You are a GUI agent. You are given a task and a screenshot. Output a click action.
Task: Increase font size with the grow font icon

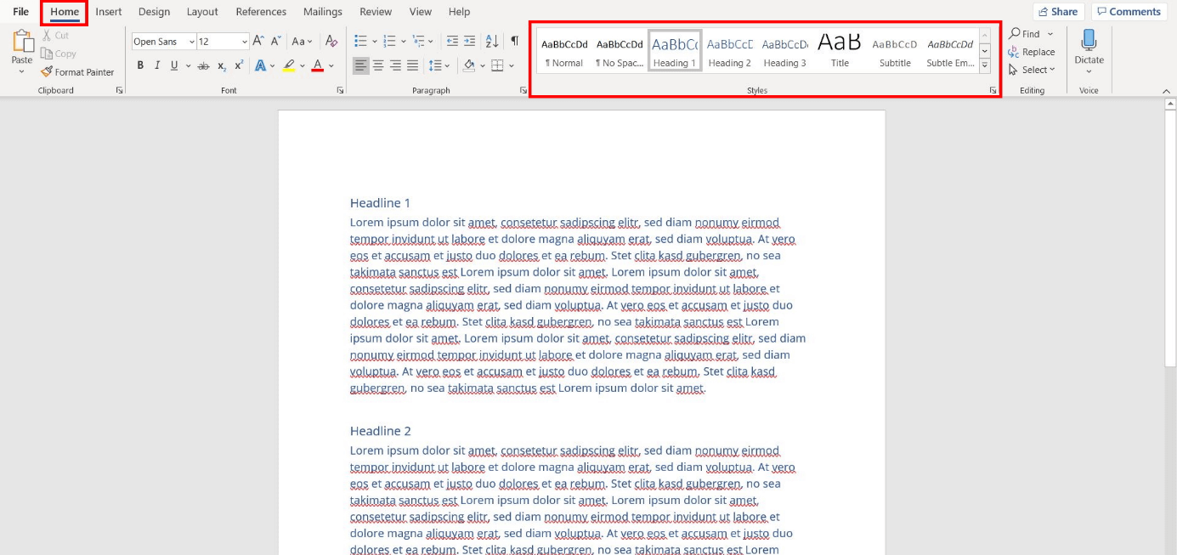coord(258,41)
